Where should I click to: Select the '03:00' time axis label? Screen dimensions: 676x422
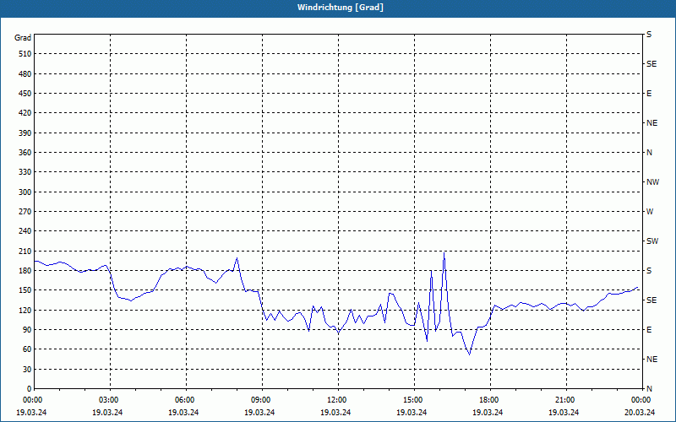(110, 400)
